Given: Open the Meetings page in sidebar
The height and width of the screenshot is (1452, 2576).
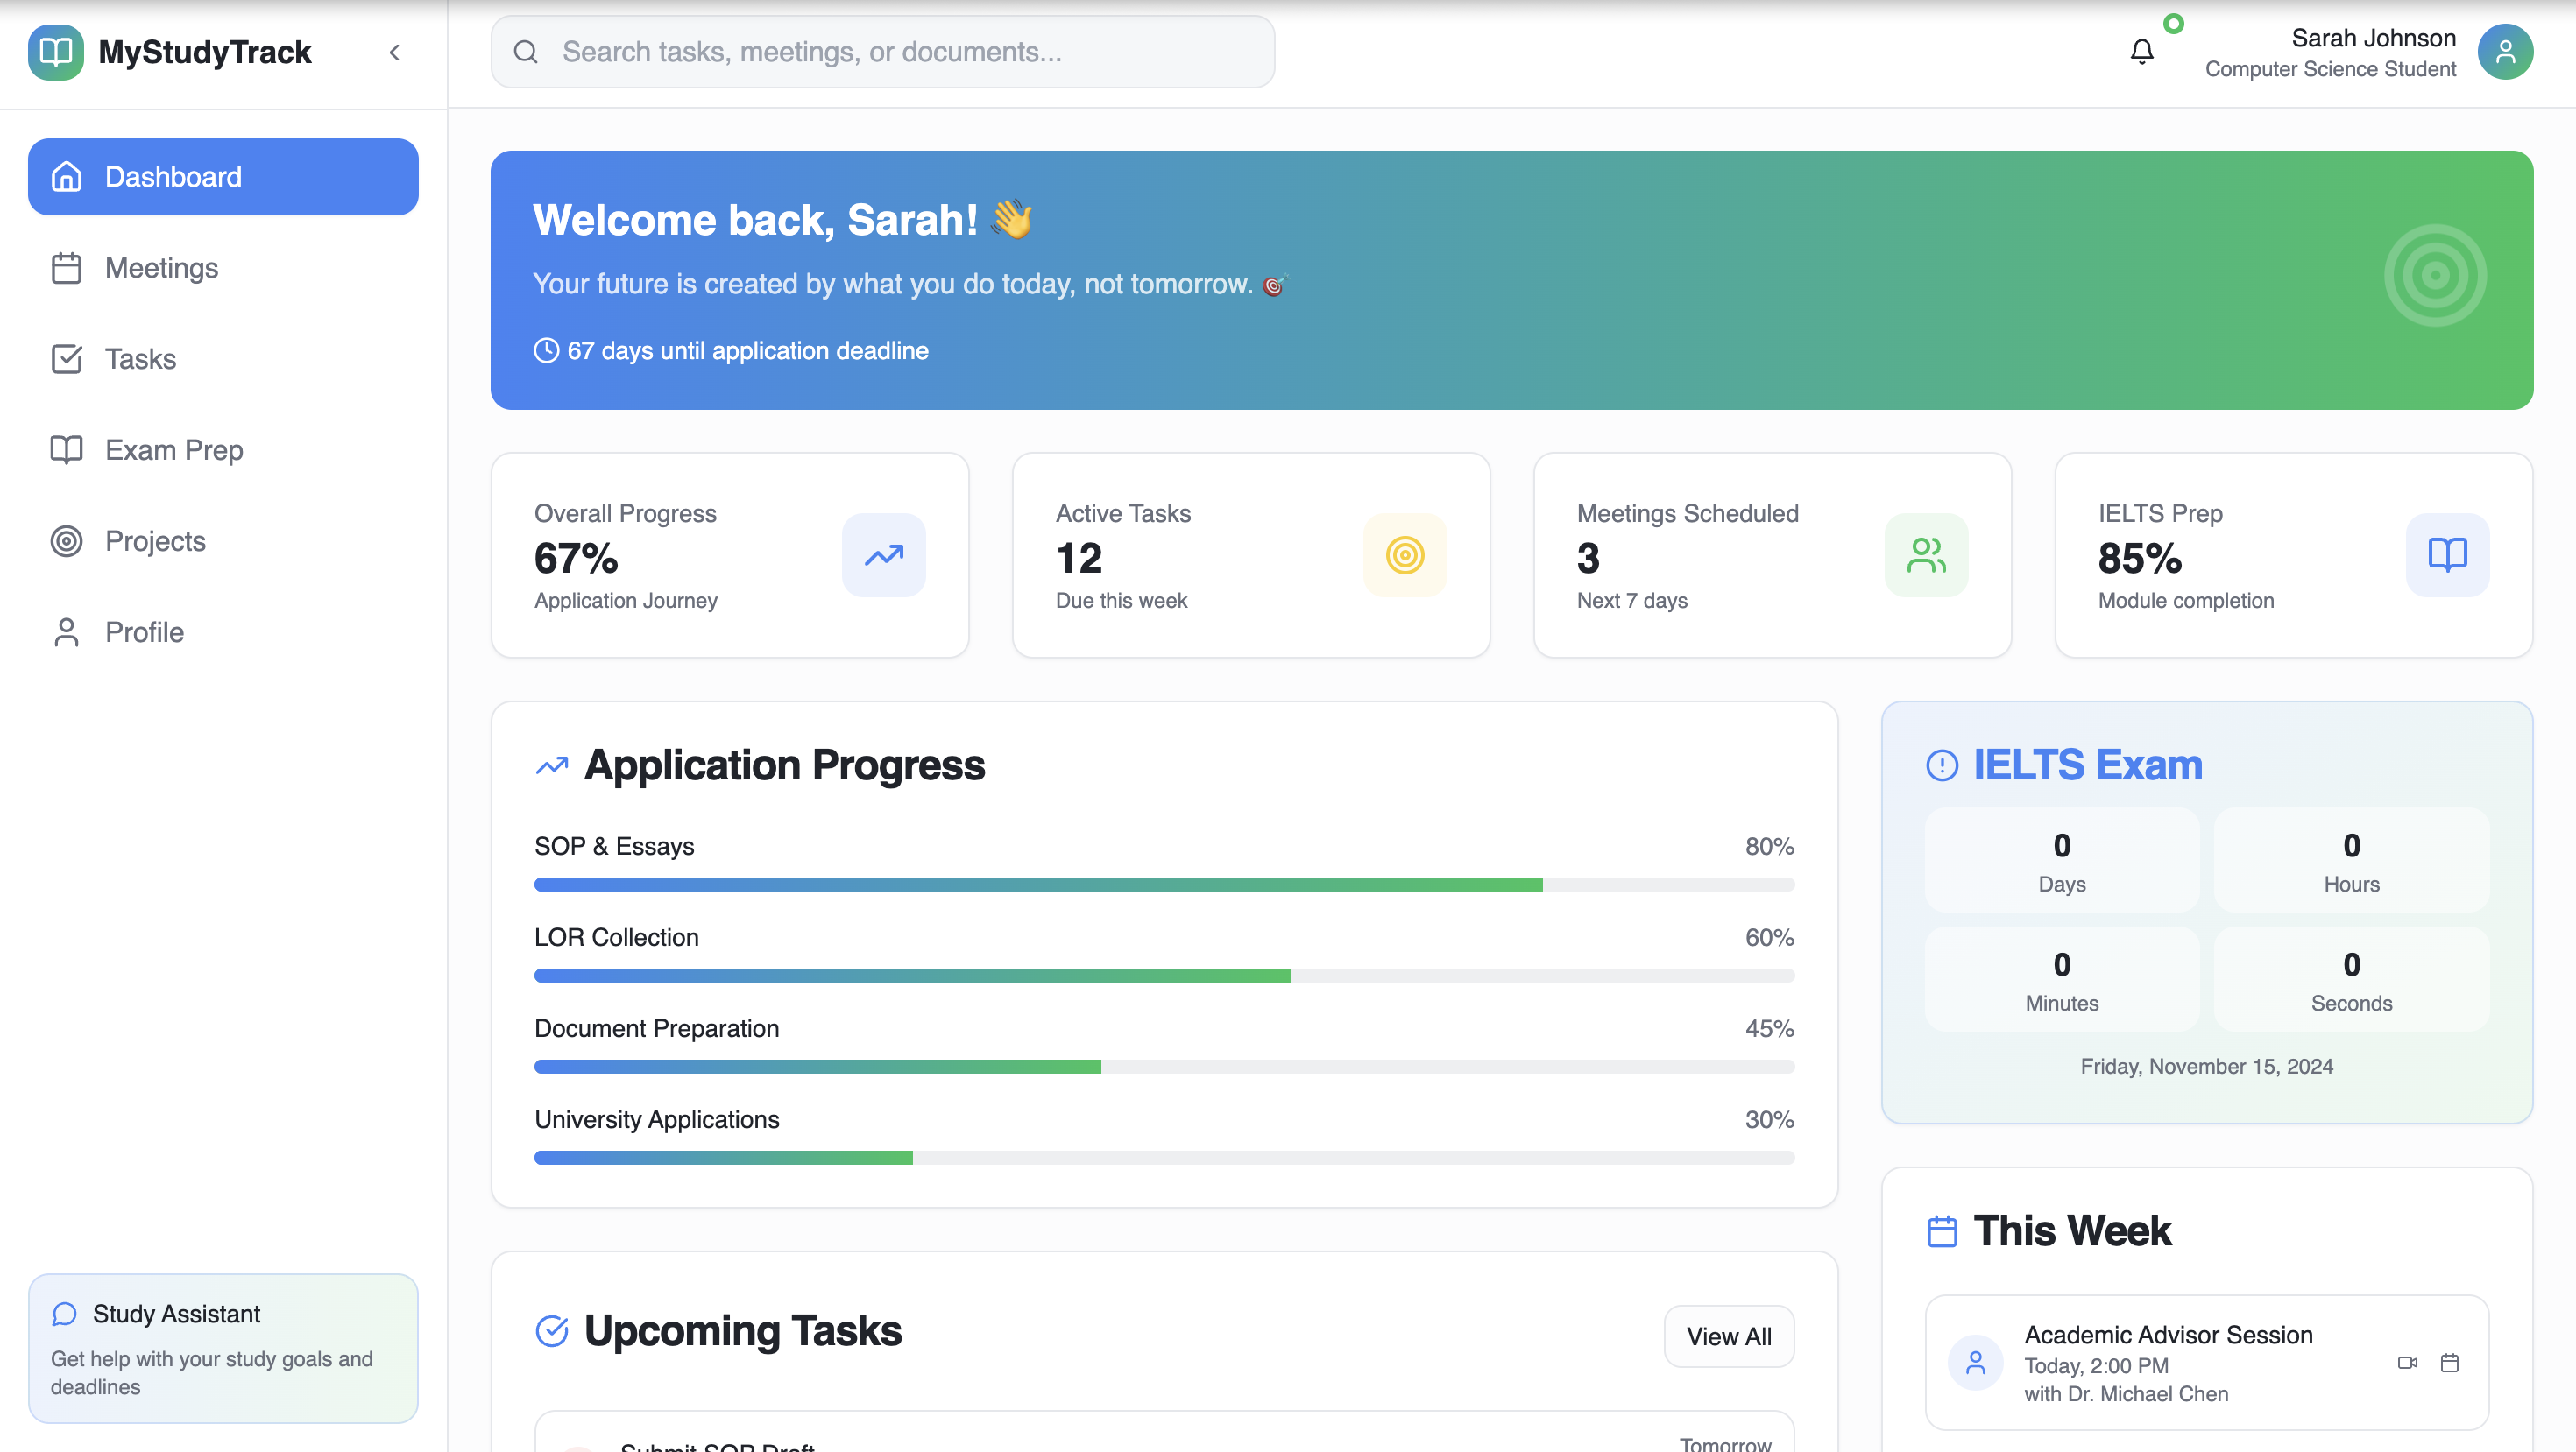Looking at the screenshot, I should [161, 268].
